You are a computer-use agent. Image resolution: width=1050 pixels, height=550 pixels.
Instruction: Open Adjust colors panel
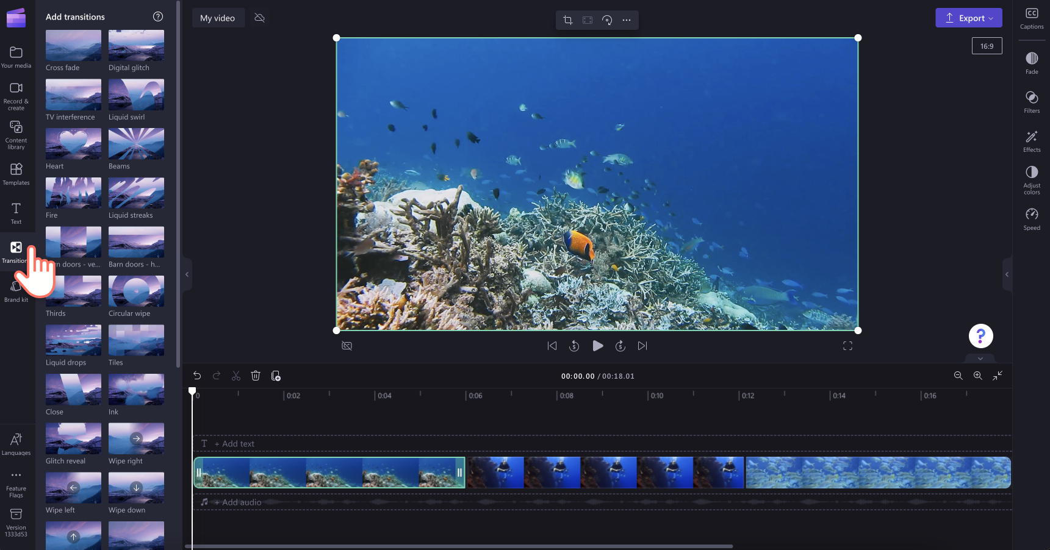click(x=1032, y=180)
